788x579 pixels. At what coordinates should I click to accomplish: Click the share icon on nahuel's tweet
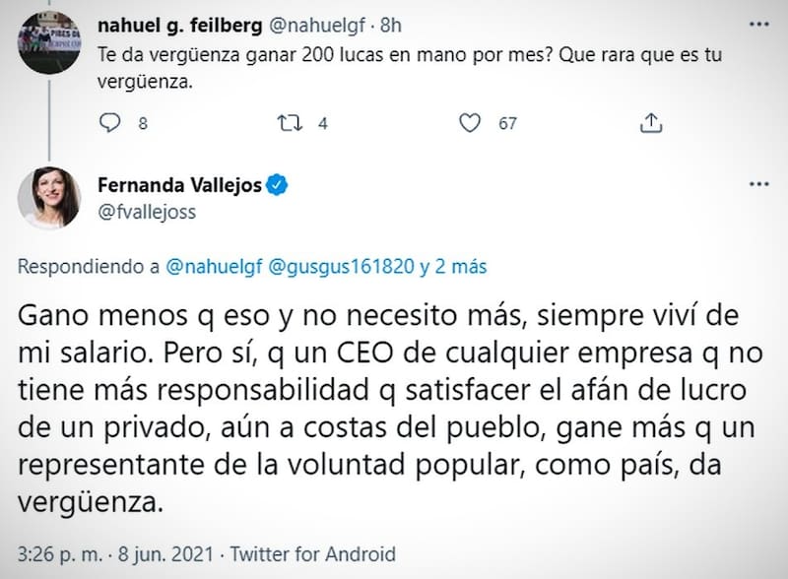point(650,123)
